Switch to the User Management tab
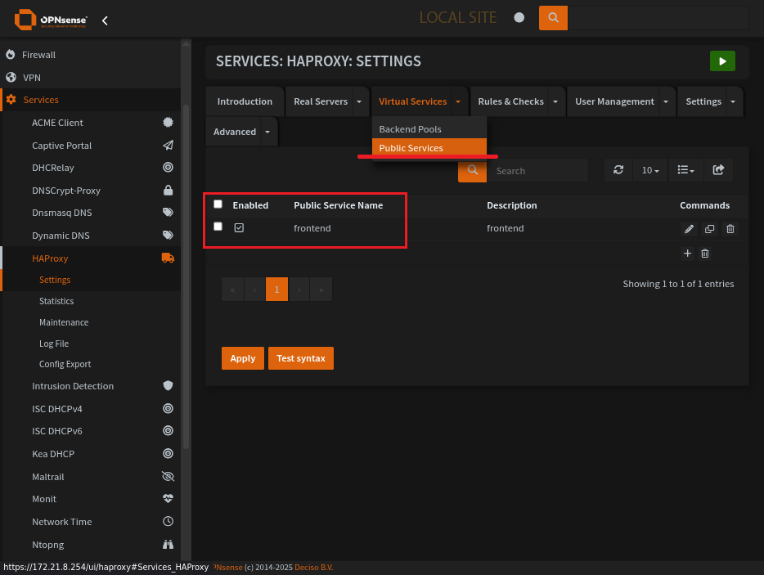This screenshot has width=764, height=575. (x=614, y=102)
